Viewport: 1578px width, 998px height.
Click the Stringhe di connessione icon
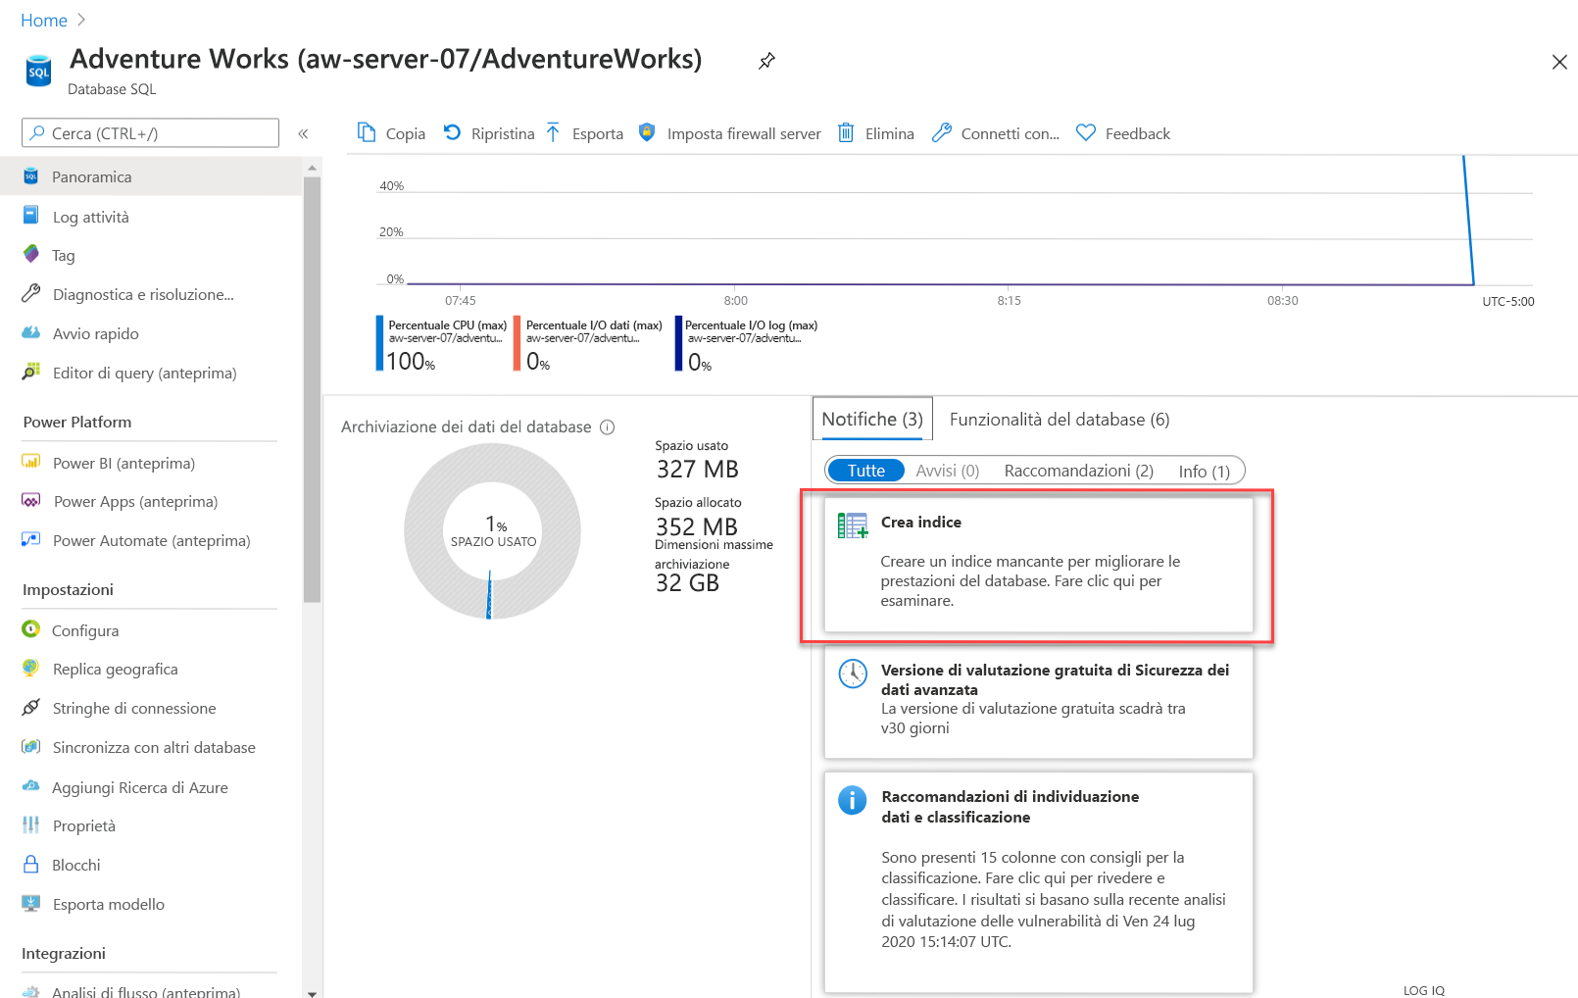(x=31, y=707)
